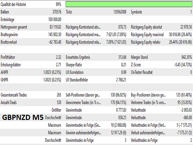This screenshot has width=193, height=145.
Task: Click Gewonnene Trades value 170 (64.15%)
Action: pyautogui.click(x=119, y=102)
